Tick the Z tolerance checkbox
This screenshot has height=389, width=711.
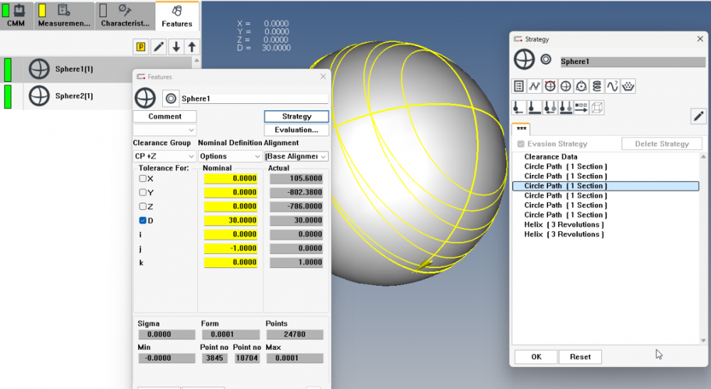(x=143, y=207)
